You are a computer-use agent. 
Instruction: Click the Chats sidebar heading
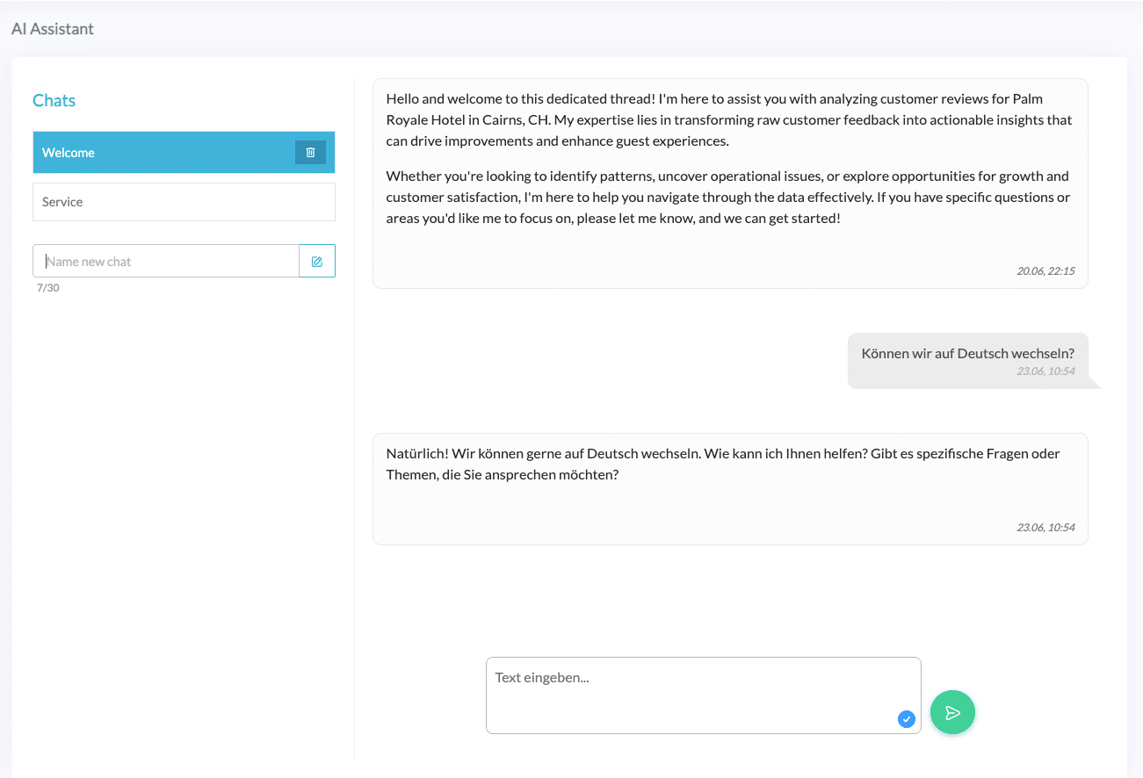(54, 101)
